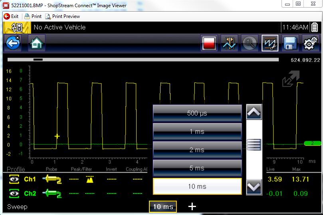Open the Sweep 10 ms selector

(163, 207)
